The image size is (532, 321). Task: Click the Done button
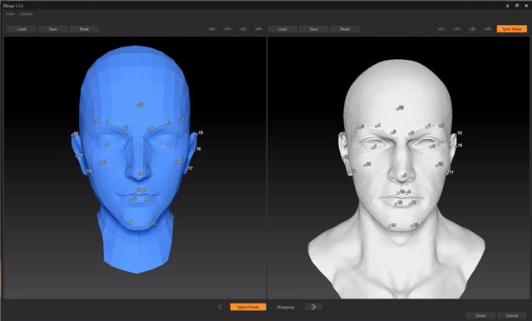pos(480,315)
